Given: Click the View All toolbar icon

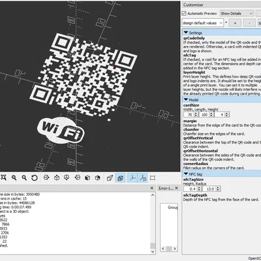Looking at the screenshot, I should (3, 178).
